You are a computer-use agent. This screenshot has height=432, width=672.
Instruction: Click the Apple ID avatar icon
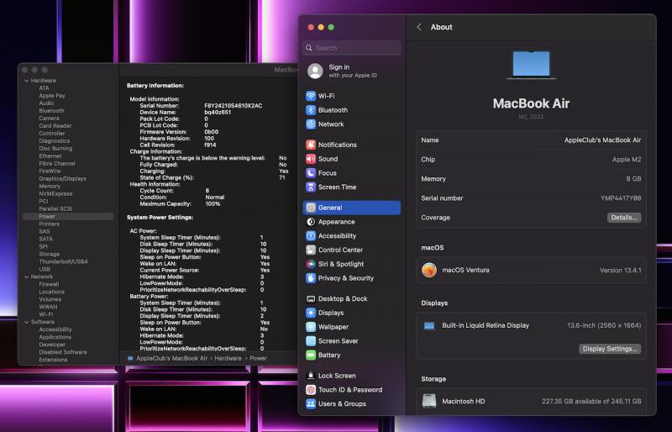tap(315, 71)
